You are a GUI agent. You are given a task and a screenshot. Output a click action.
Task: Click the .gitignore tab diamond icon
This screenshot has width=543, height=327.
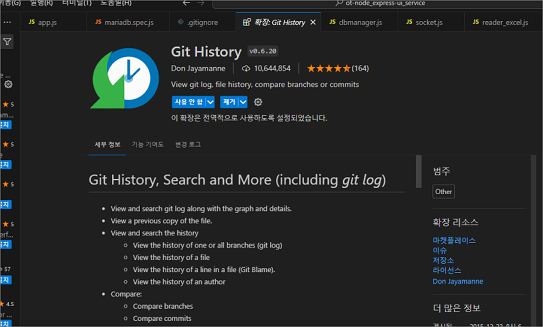click(x=181, y=22)
